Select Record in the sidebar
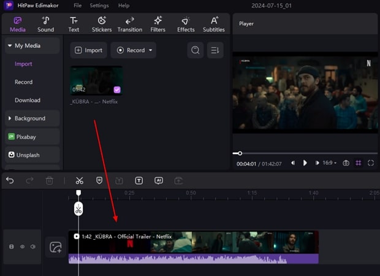This screenshot has height=276, width=380. coord(23,82)
